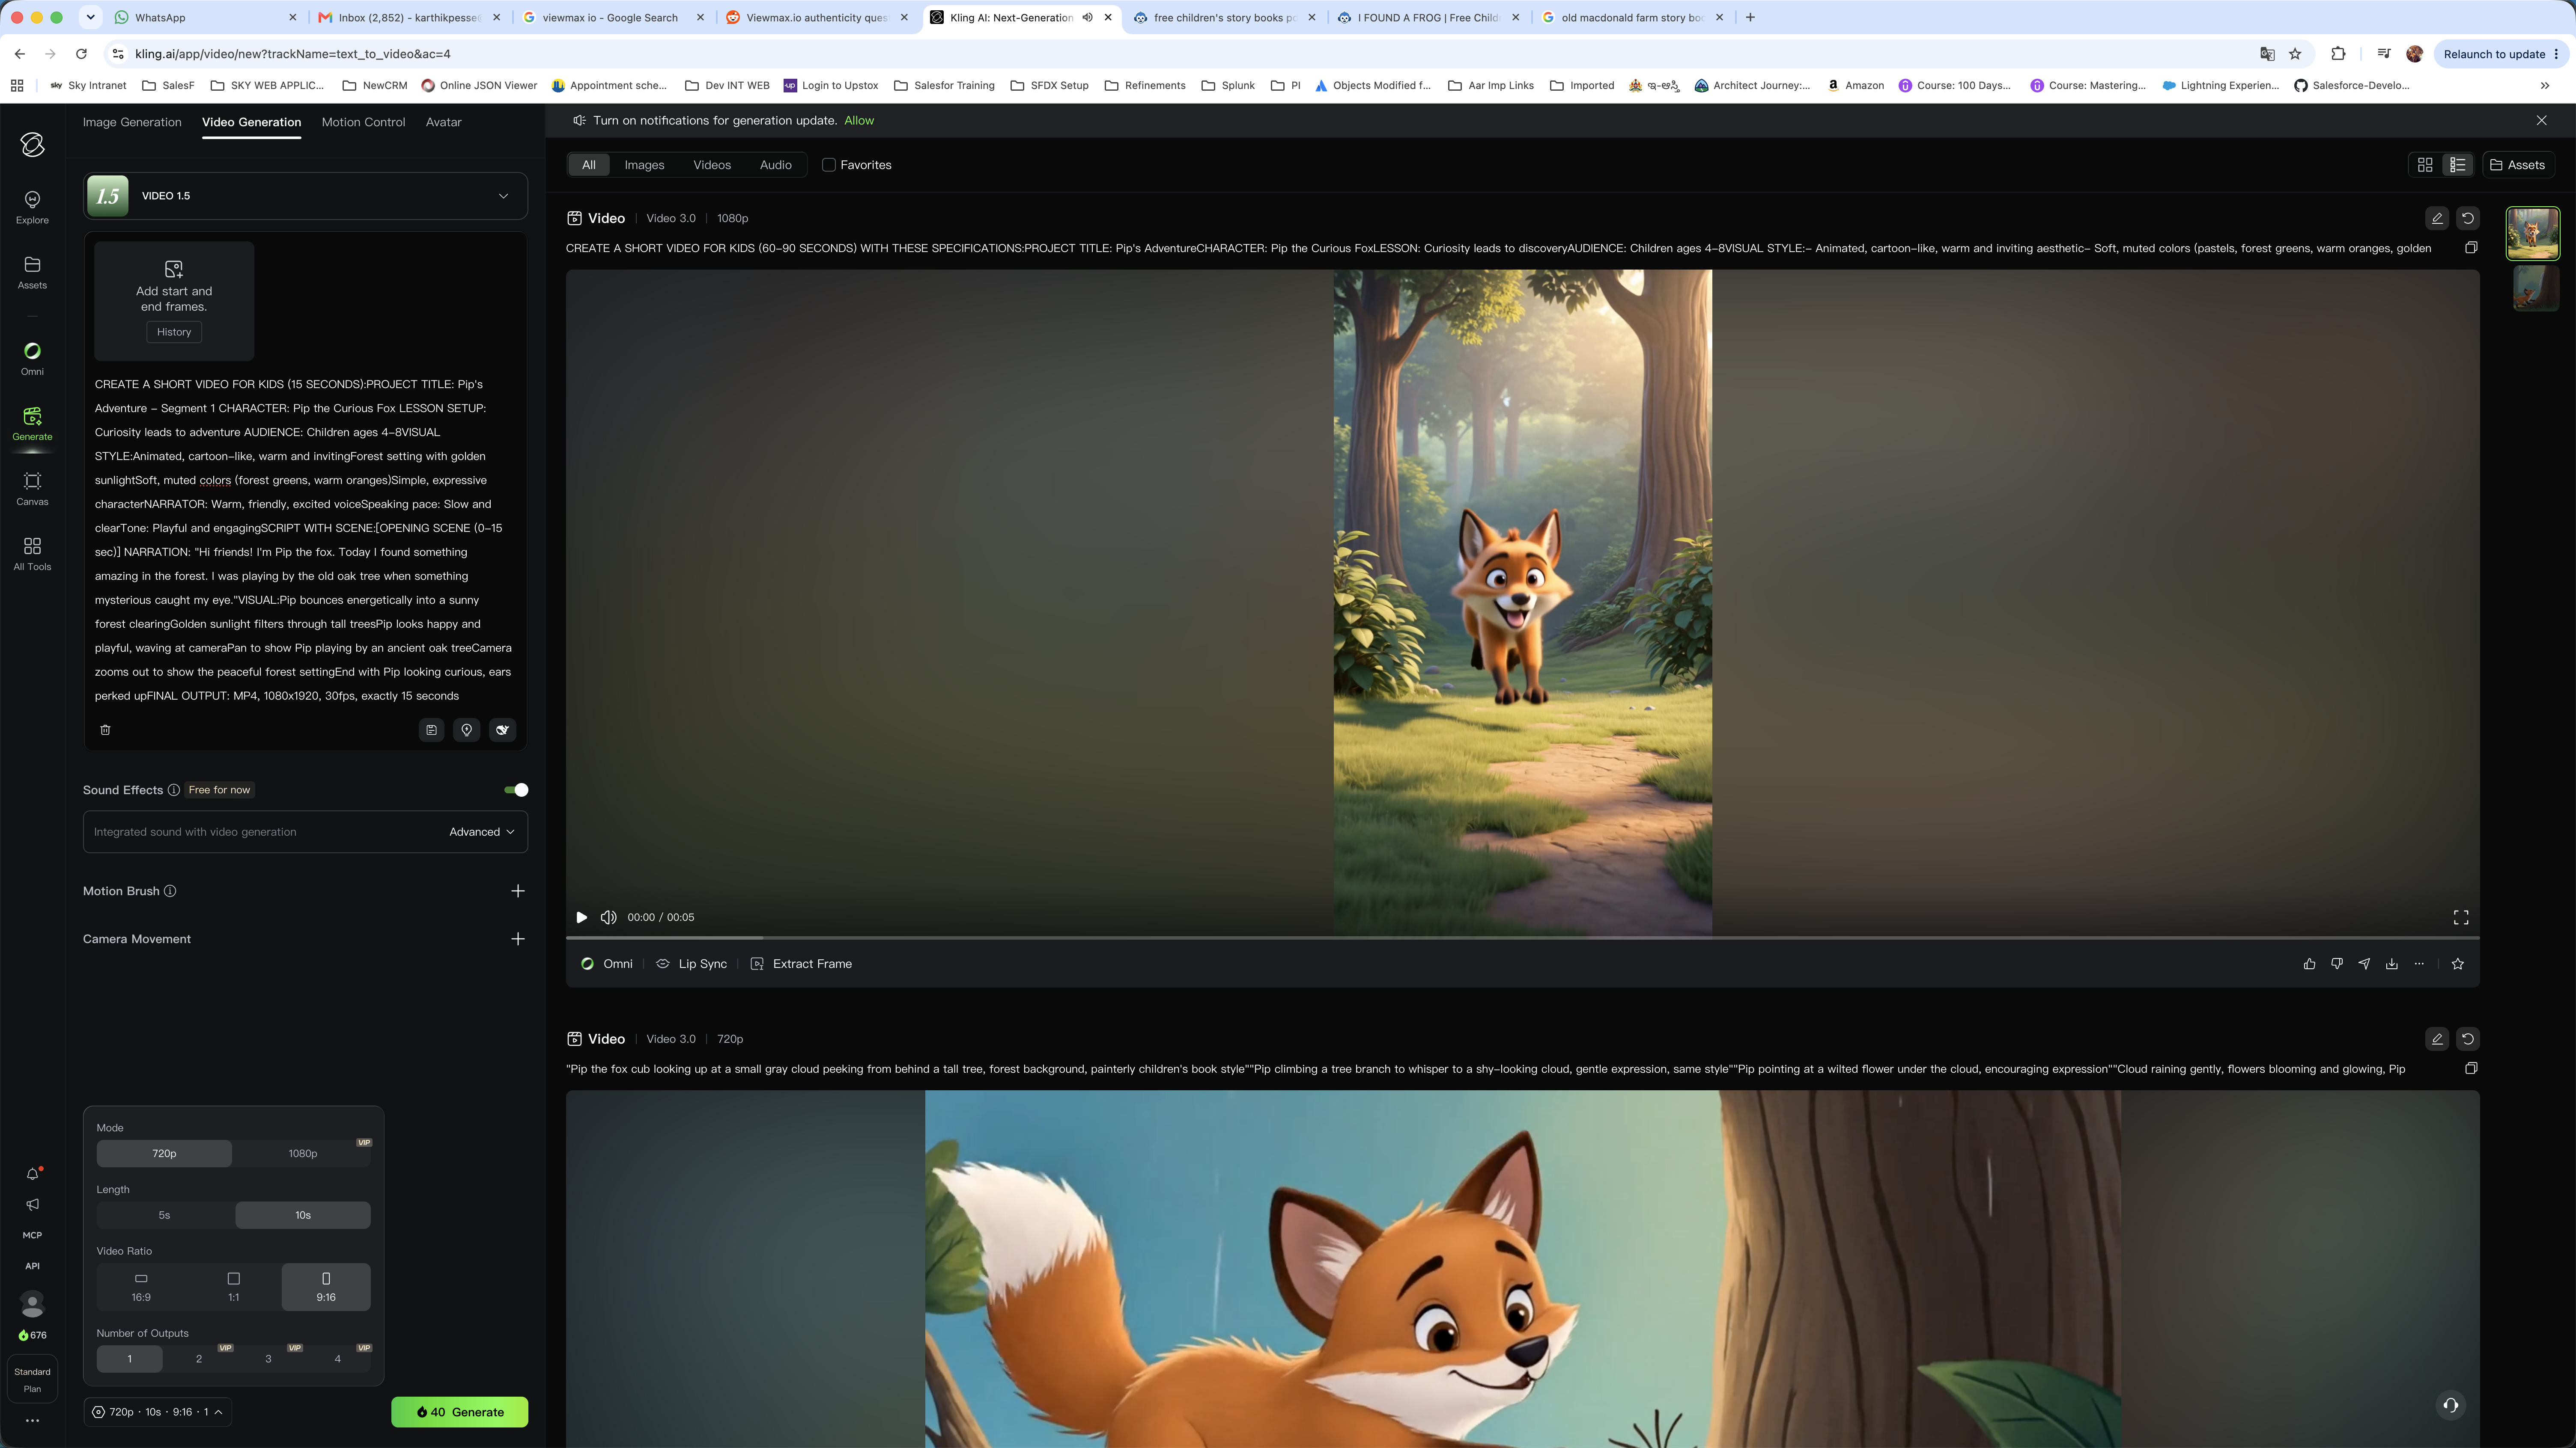
Task: Save the prompt as preset icon
Action: (431, 730)
